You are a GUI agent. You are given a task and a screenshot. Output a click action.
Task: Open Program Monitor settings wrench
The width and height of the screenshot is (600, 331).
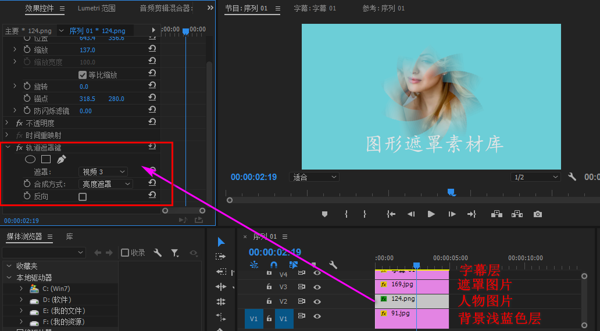point(572,177)
